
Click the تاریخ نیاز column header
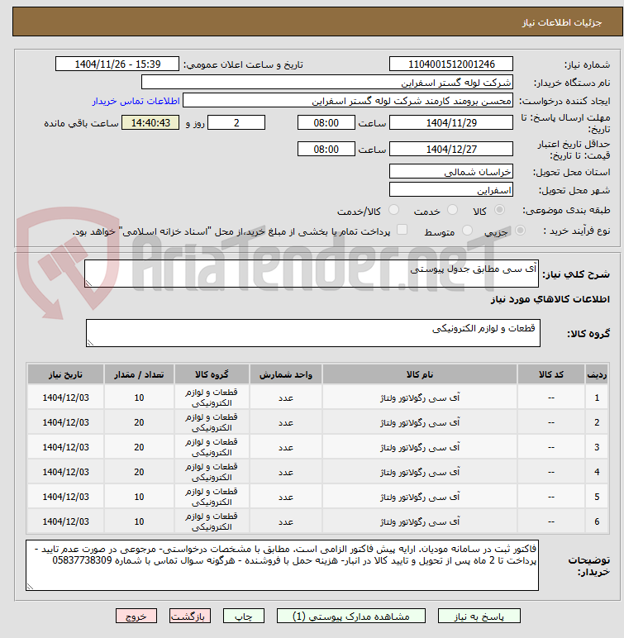coord(65,374)
